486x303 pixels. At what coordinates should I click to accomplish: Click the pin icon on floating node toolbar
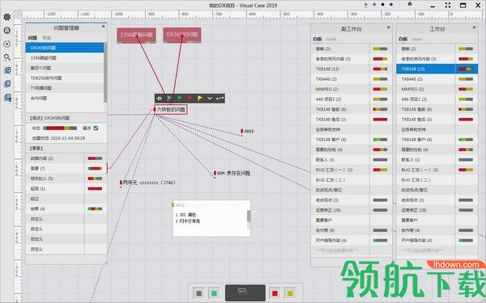(160, 99)
